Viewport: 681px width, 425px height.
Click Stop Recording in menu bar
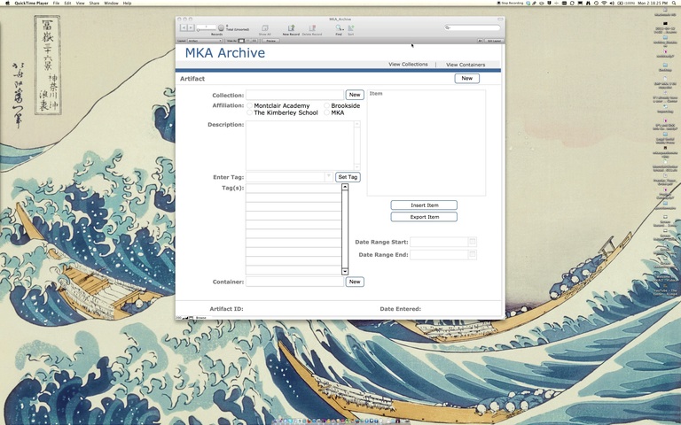(511, 3)
